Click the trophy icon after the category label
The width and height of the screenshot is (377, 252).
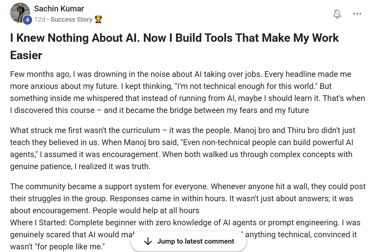(99, 19)
